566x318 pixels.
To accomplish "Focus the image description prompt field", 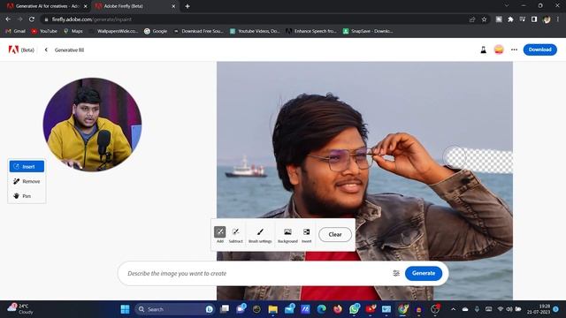I will (x=256, y=273).
